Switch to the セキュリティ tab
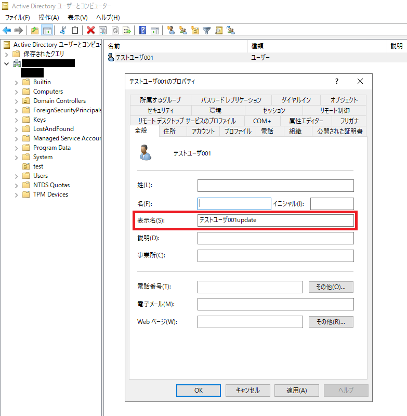 click(161, 110)
